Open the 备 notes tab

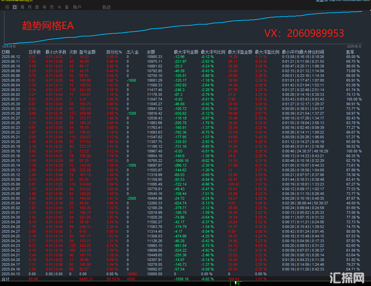(67, 7)
